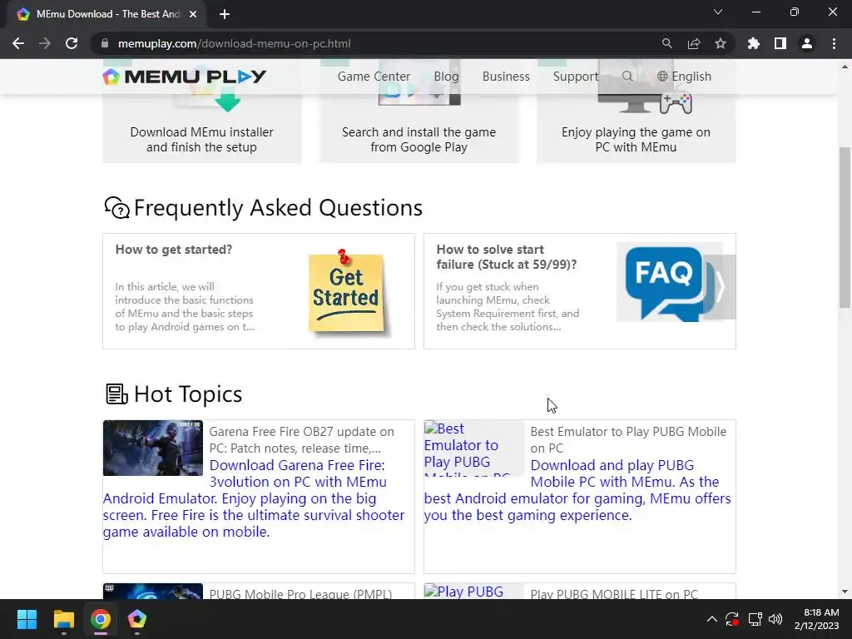852x639 pixels.
Task: Open File Explorer from the taskbar
Action: click(63, 619)
